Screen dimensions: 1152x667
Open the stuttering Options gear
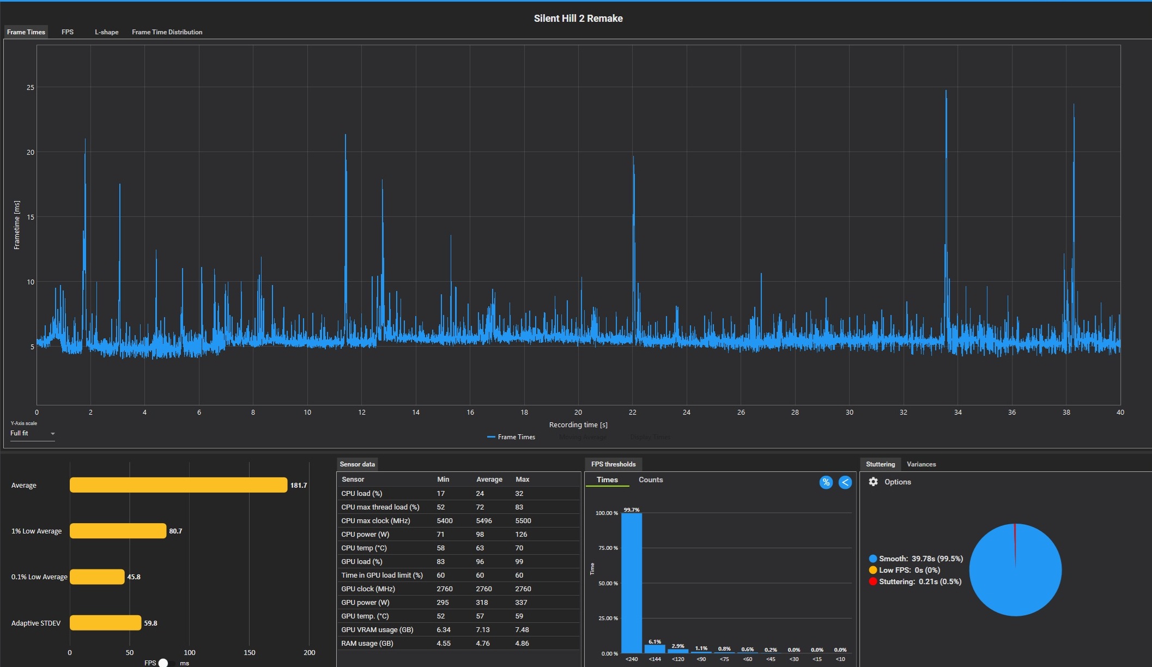coord(873,482)
